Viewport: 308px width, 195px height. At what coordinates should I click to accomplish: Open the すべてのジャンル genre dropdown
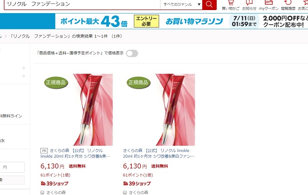[x=181, y=4]
